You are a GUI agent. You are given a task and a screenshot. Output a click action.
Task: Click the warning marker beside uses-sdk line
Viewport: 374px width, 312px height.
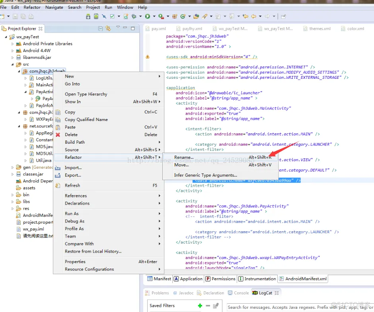tap(147, 57)
